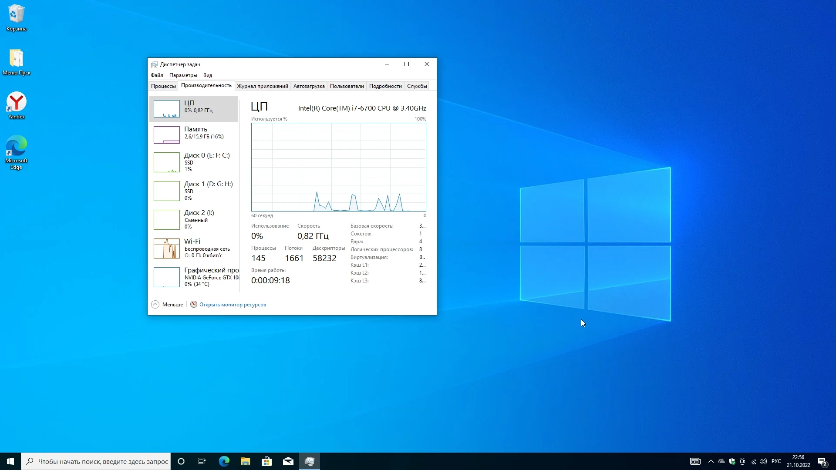836x470 pixels.
Task: Click the Mail icon in the taskbar
Action: point(288,461)
